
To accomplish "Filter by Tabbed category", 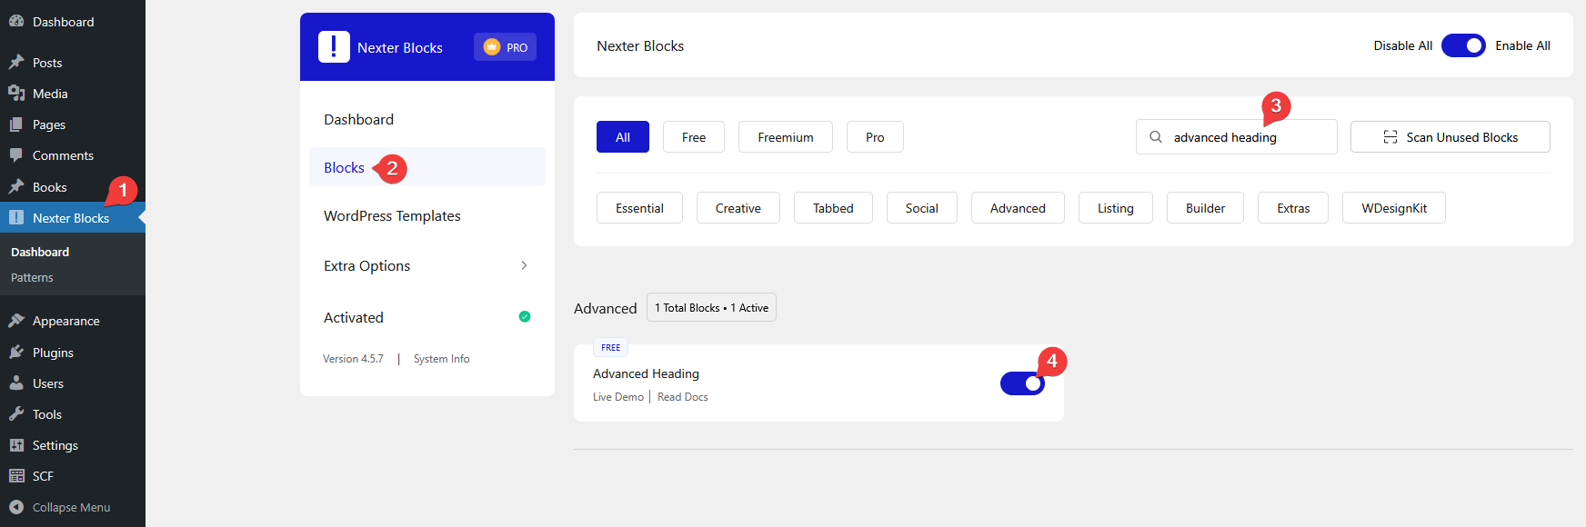I will tap(833, 208).
